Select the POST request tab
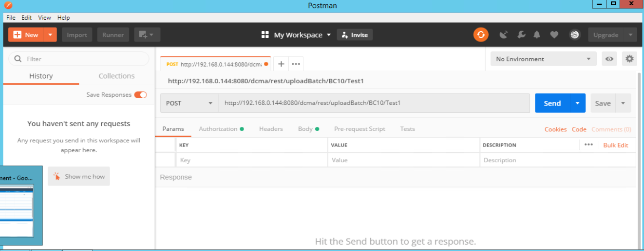Screen dimensions: 644x251 tap(216, 64)
